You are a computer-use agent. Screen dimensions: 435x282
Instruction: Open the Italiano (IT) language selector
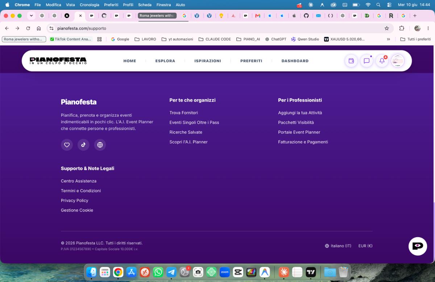coord(338,246)
